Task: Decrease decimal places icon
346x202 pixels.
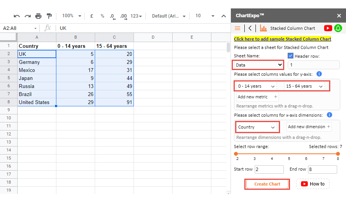Action: [x=113, y=16]
